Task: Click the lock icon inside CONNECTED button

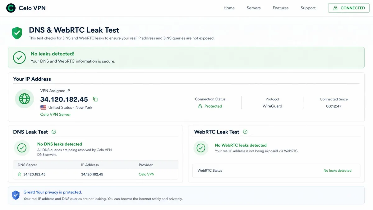Action: pos(335,8)
